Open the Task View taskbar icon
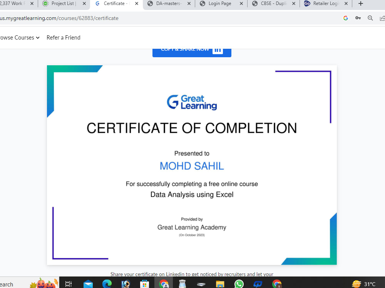This screenshot has height=288, width=385. coord(68,284)
